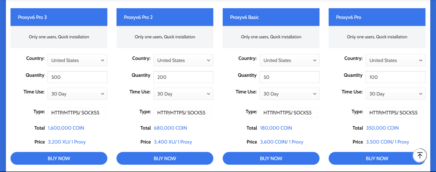436x172 pixels.
Task: Click the scroll-to-top arrow icon
Action: (420, 155)
